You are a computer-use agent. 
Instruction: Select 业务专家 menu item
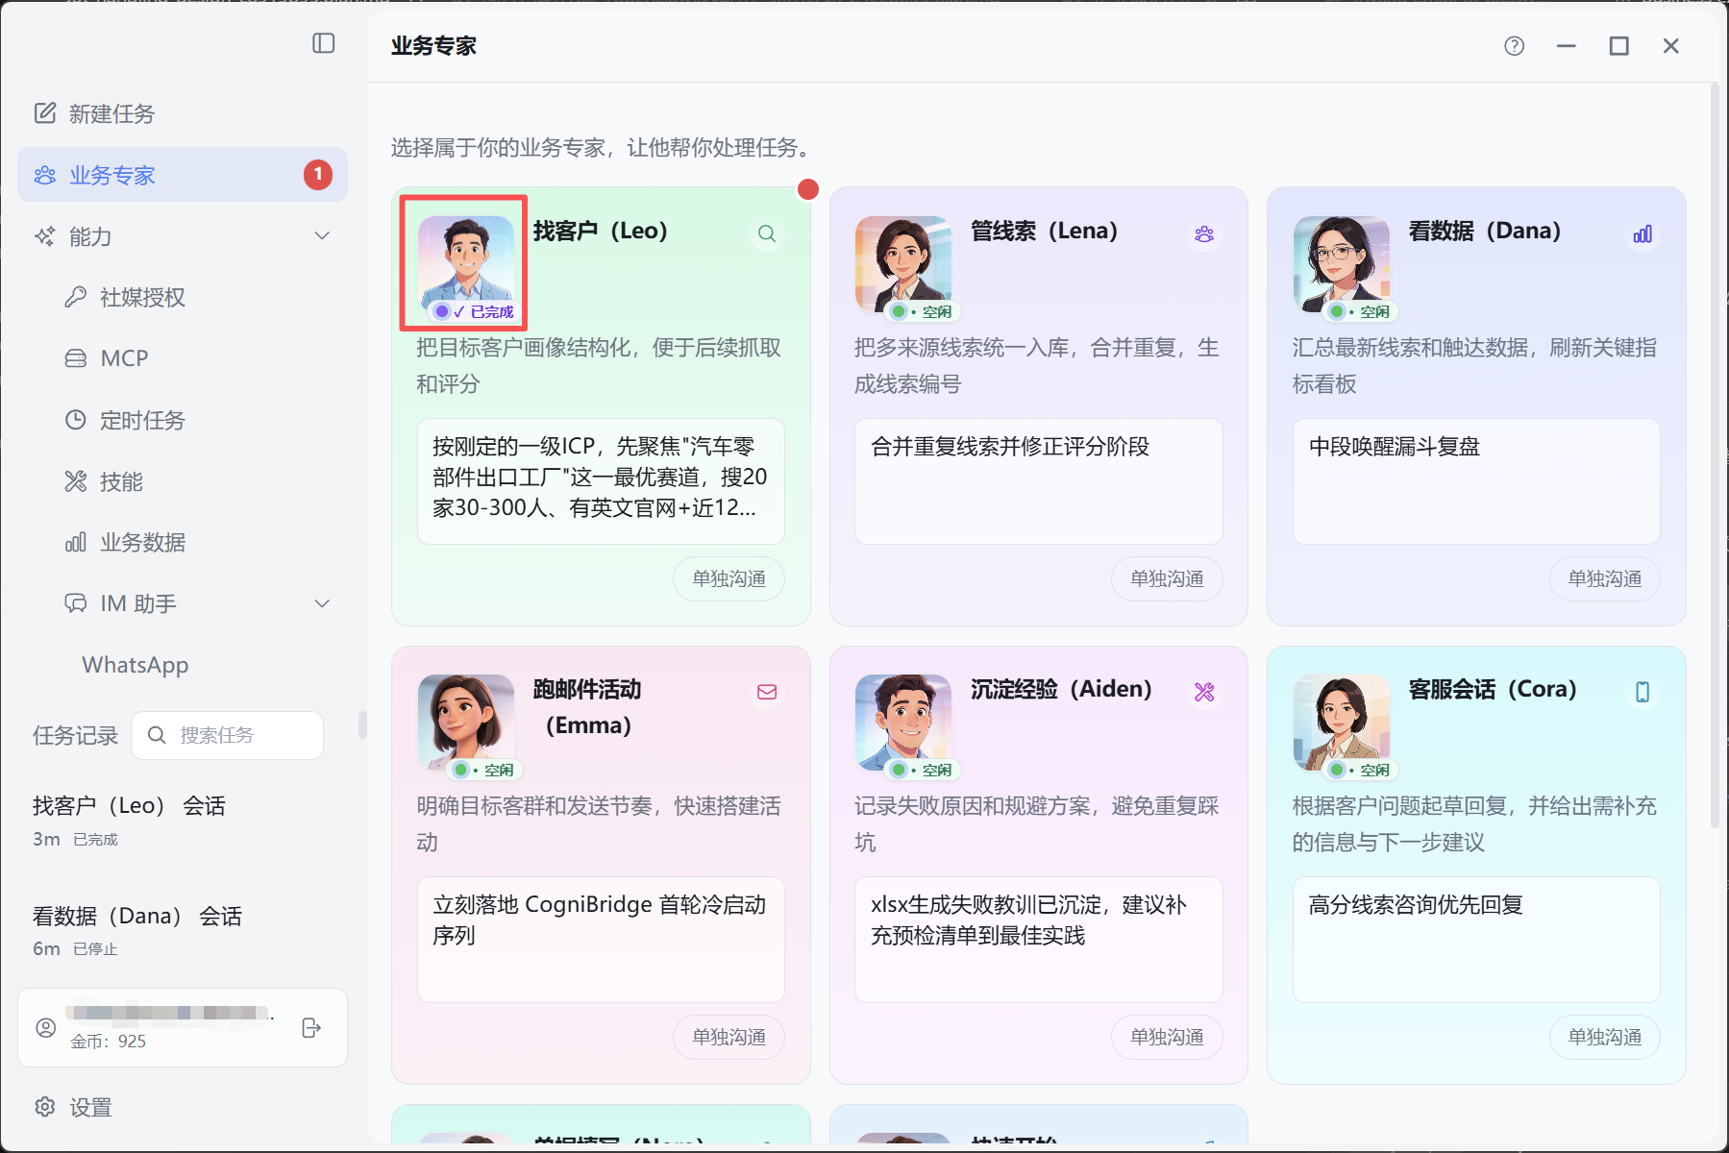183,175
